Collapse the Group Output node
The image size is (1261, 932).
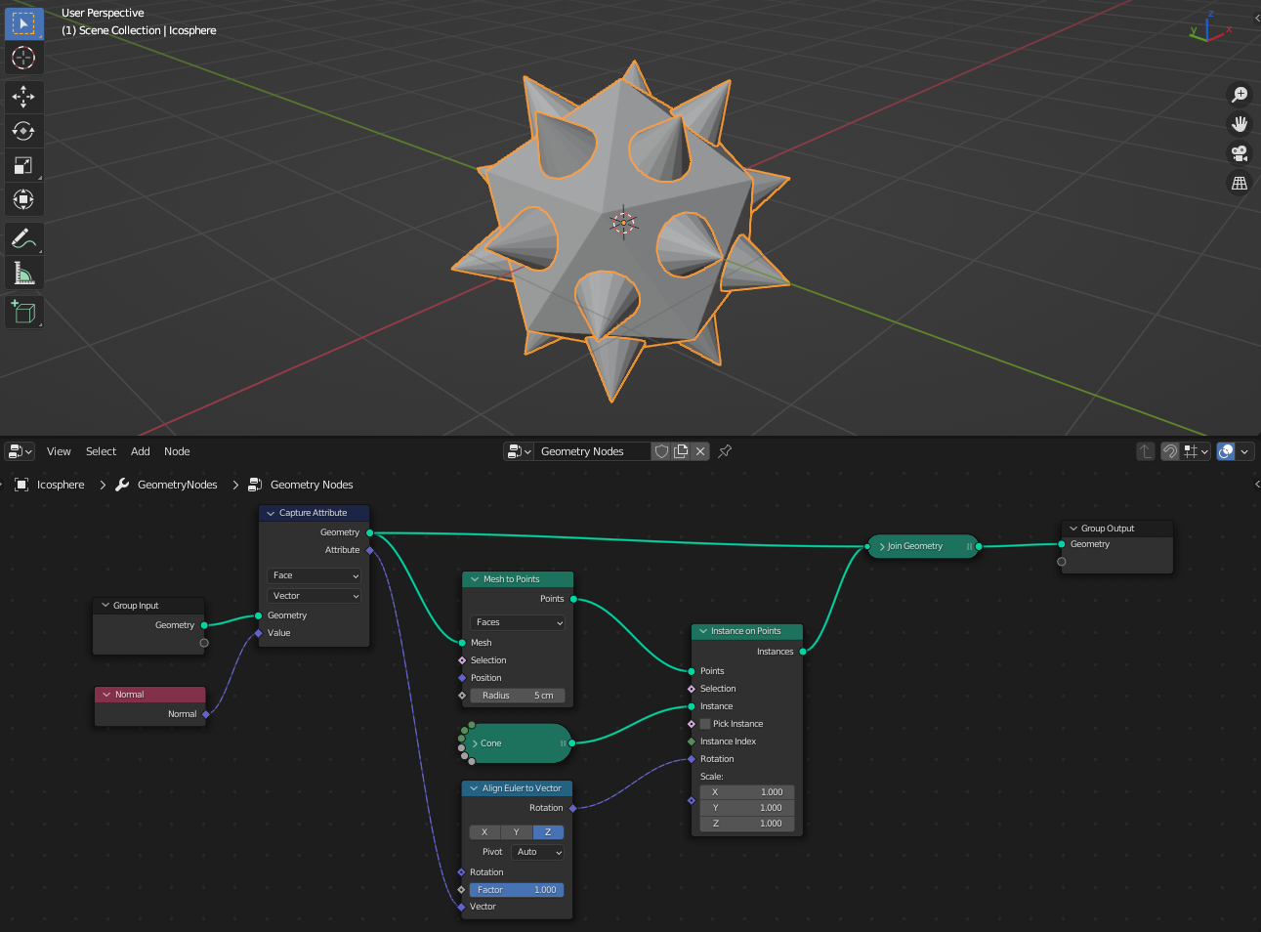(x=1073, y=529)
